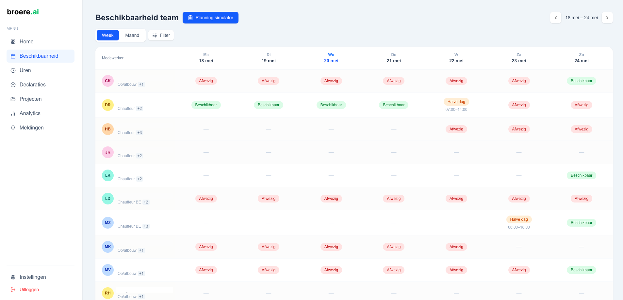Image resolution: width=623 pixels, height=300 pixels.
Task: Click the CK employee avatar
Action: [108, 81]
